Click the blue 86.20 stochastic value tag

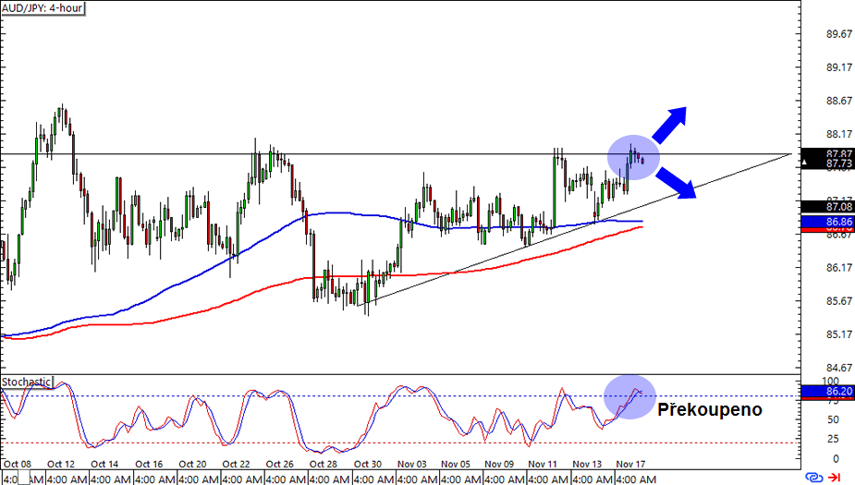pos(827,392)
